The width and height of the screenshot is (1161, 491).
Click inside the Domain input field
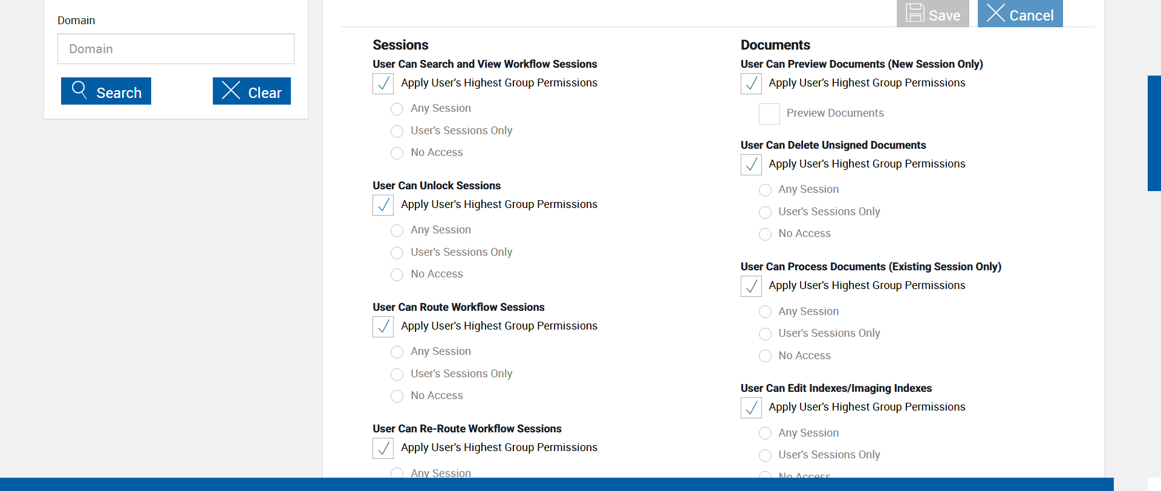click(176, 49)
